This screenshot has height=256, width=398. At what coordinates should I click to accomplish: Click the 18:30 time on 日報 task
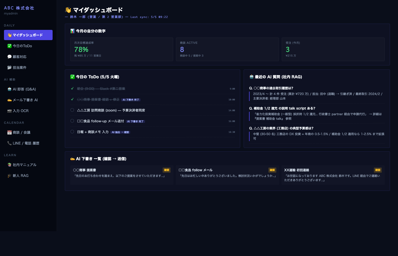pyautogui.click(x=232, y=132)
